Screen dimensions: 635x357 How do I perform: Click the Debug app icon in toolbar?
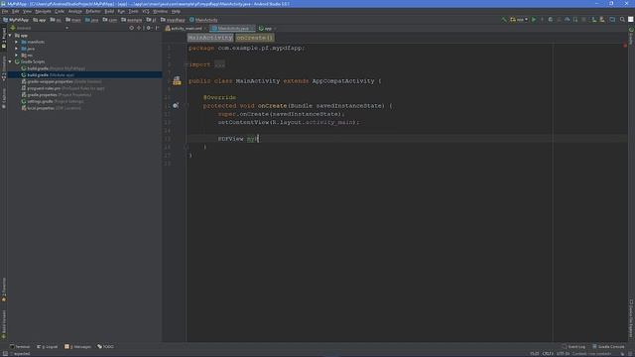pyautogui.click(x=551, y=20)
